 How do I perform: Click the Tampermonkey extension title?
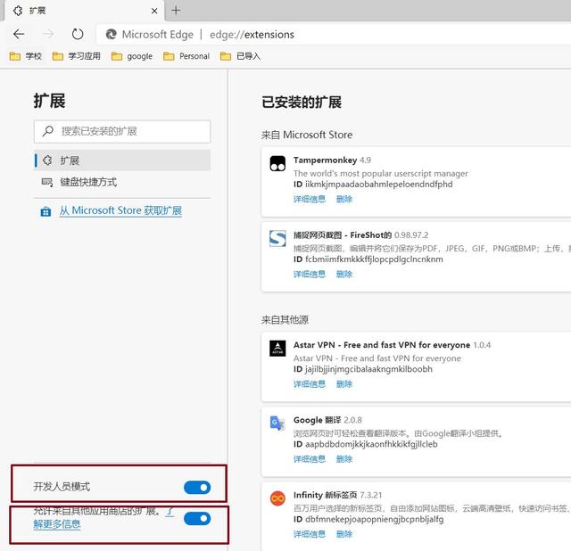click(325, 160)
